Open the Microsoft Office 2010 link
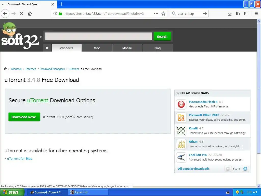Viewport: 261px width, 196px height. pos(204,115)
